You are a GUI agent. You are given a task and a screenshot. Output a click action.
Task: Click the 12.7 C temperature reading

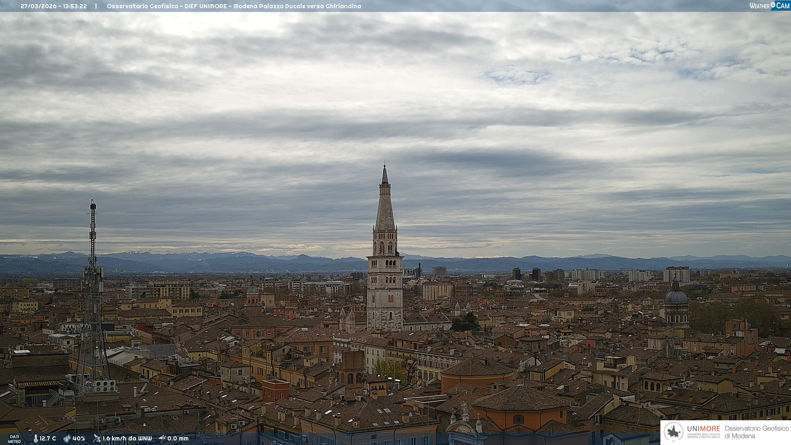[x=48, y=438]
